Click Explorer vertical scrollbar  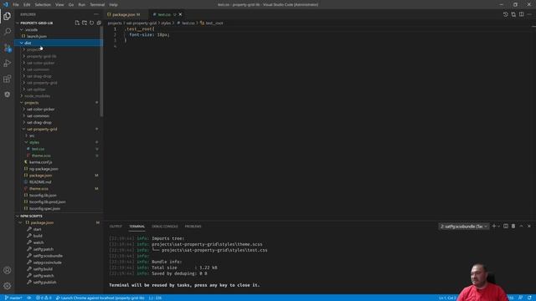pos(101,72)
